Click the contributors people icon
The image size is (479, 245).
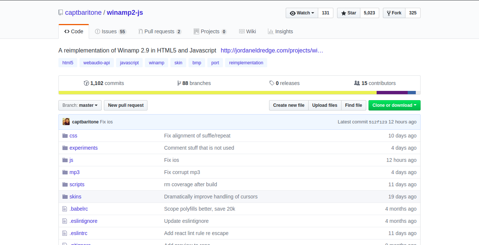pos(357,83)
